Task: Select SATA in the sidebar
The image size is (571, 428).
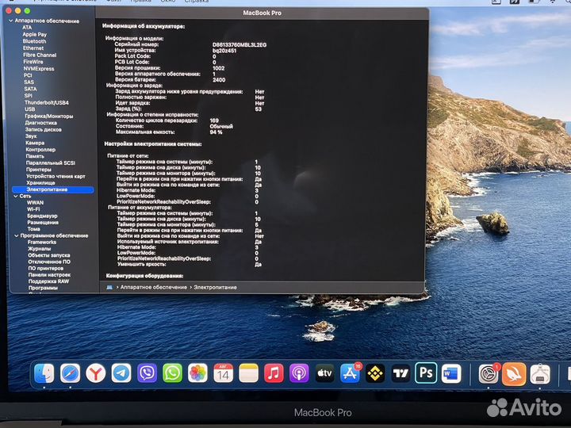Action: coord(30,89)
